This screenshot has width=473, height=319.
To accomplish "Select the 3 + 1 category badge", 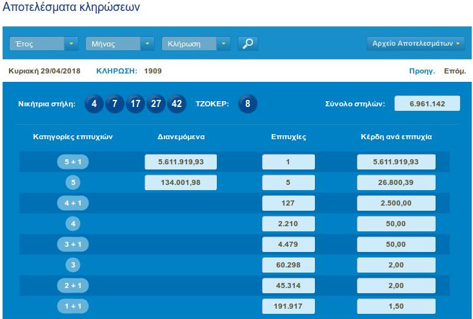I will coord(72,244).
